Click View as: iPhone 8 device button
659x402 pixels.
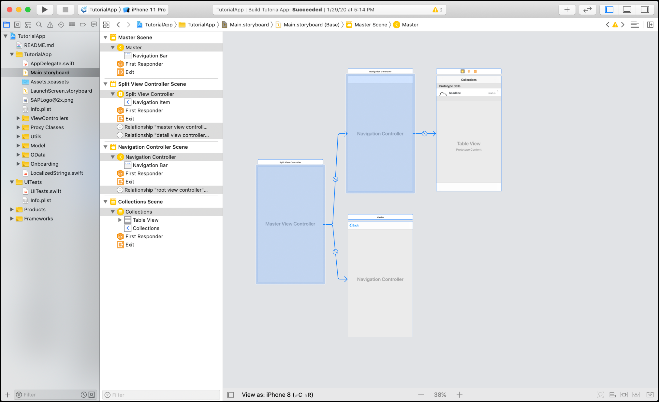pyautogui.click(x=277, y=395)
